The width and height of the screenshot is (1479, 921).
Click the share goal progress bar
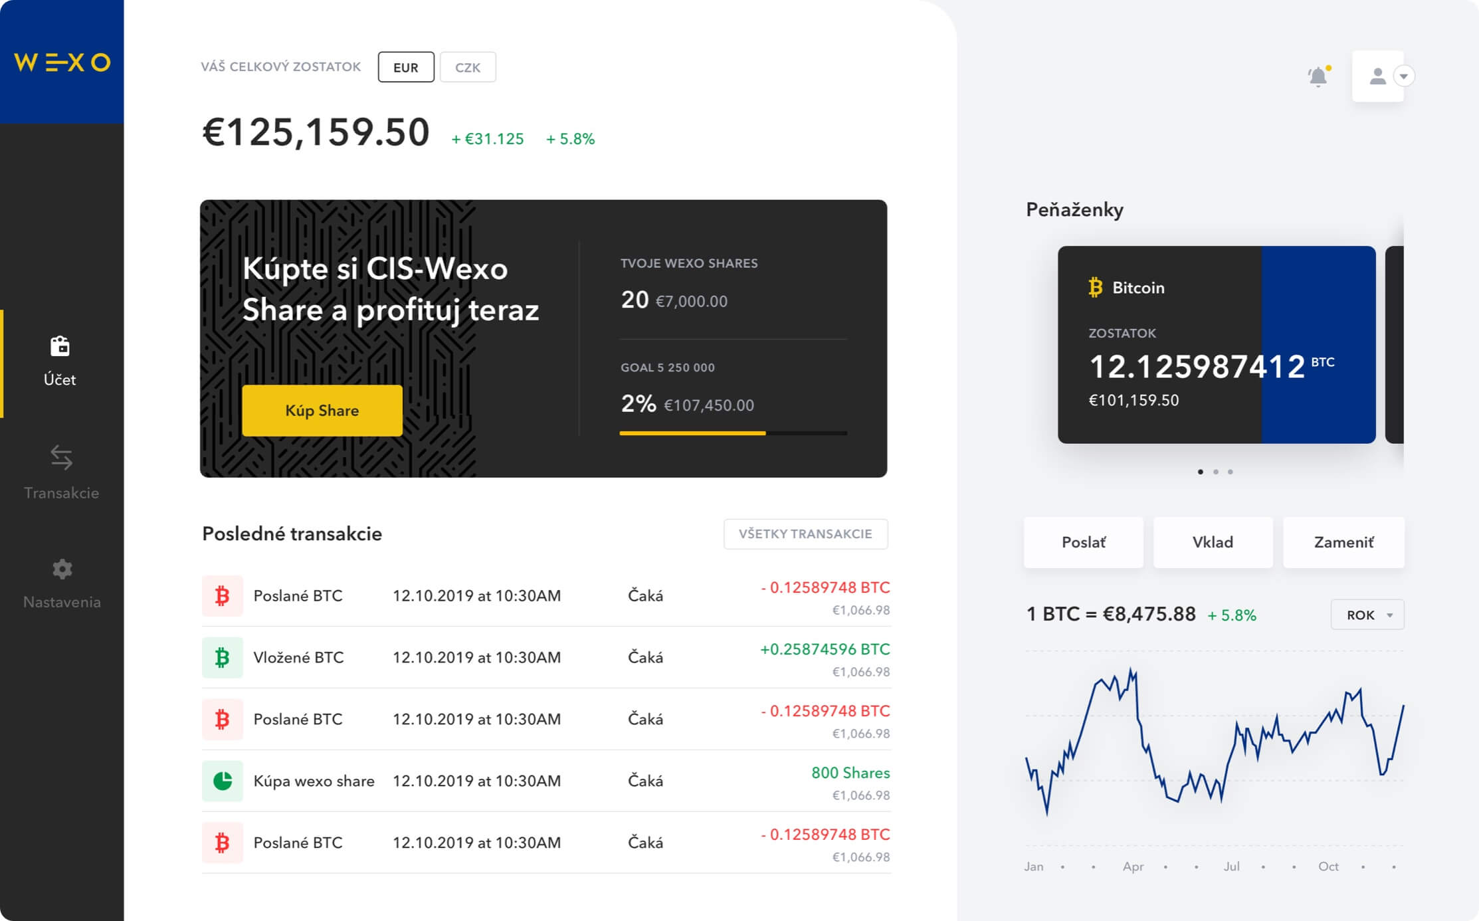click(x=733, y=433)
